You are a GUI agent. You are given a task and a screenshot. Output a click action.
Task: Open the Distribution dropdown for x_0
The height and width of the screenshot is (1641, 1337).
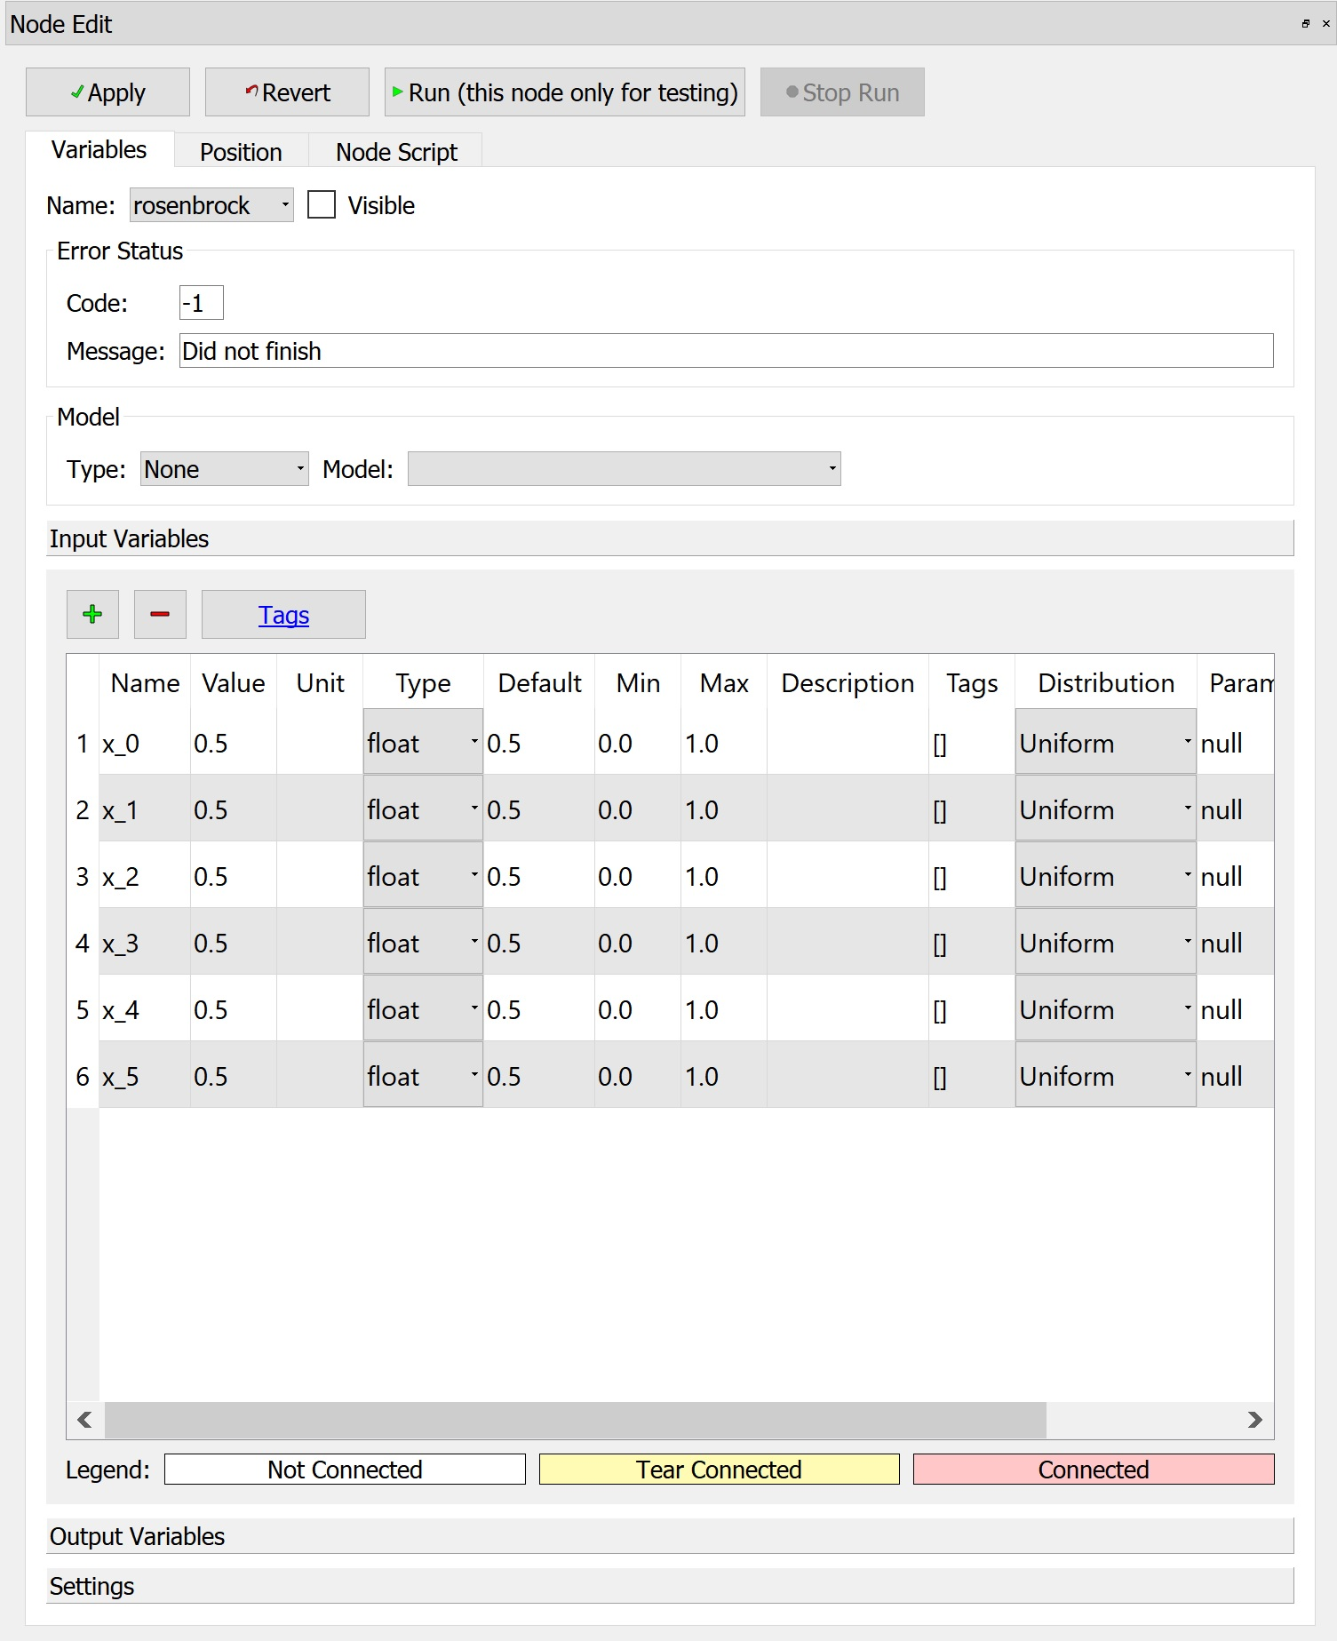(x=1105, y=741)
